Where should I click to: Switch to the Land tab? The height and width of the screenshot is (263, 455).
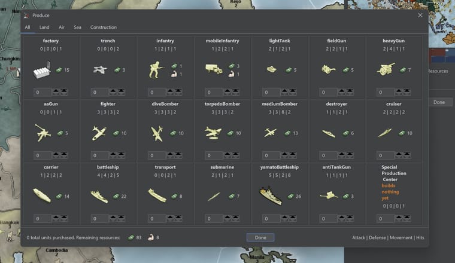(44, 27)
